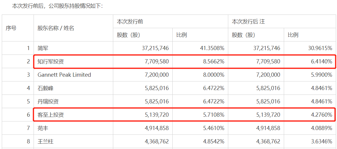Click 客至上投资 in the highlighted row
Viewport: 337px width, 149px height.
tap(51, 115)
